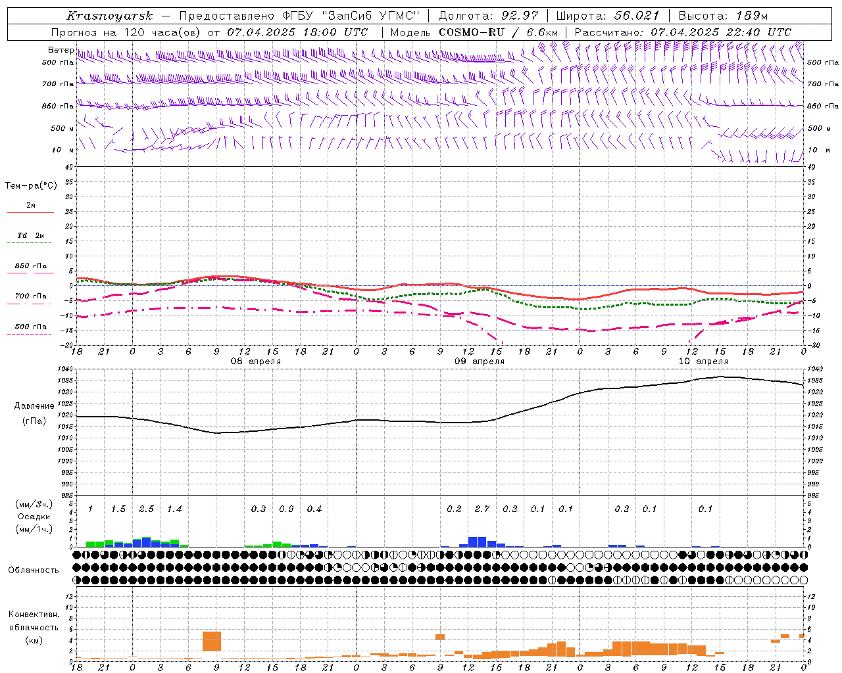Click the tall orange convective bar on 08 апреля

(212, 641)
